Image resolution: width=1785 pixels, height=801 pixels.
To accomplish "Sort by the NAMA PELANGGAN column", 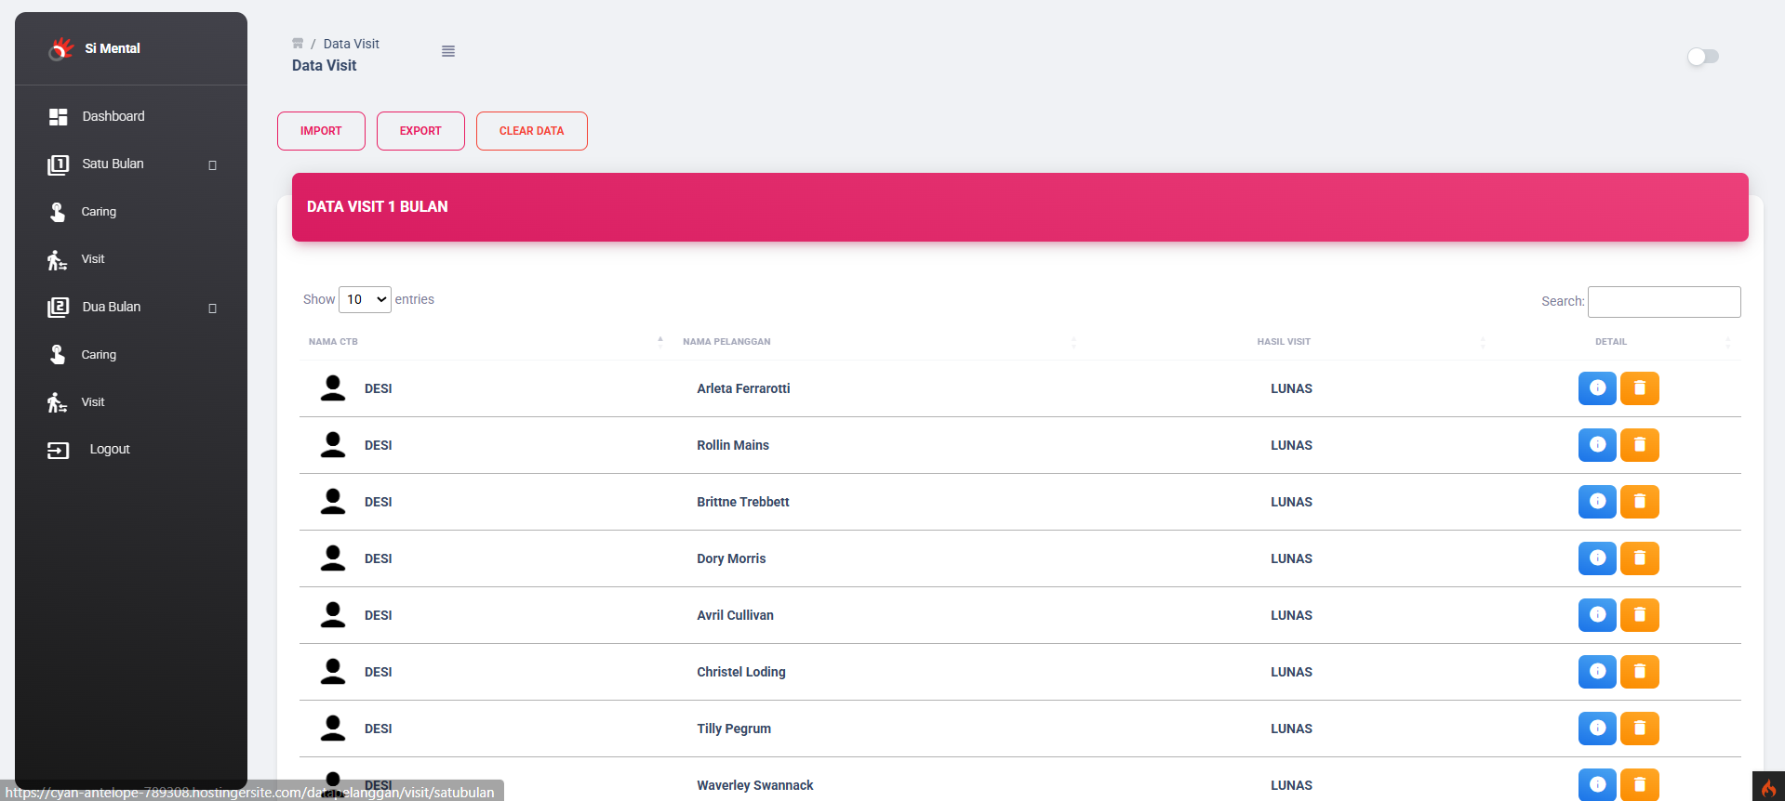I will (879, 342).
